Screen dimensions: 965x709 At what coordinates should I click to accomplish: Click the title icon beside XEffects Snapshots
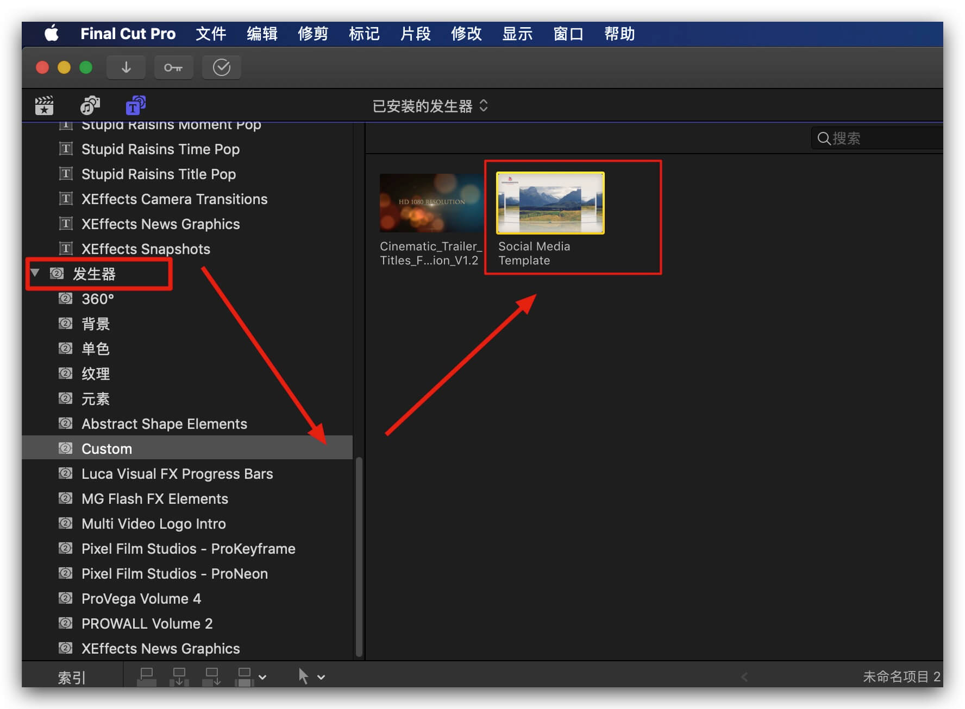[65, 249]
